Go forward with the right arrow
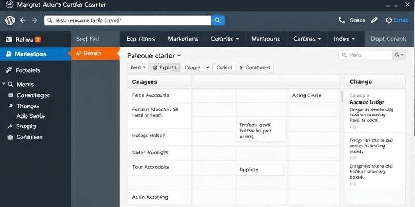The width and height of the screenshot is (415, 207). (x=34, y=20)
